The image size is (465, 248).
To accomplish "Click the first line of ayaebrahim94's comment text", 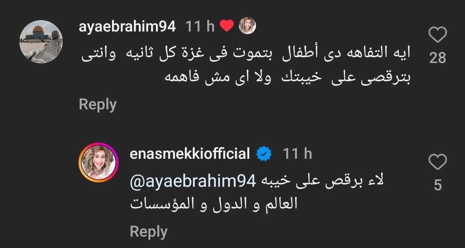I will [246, 54].
